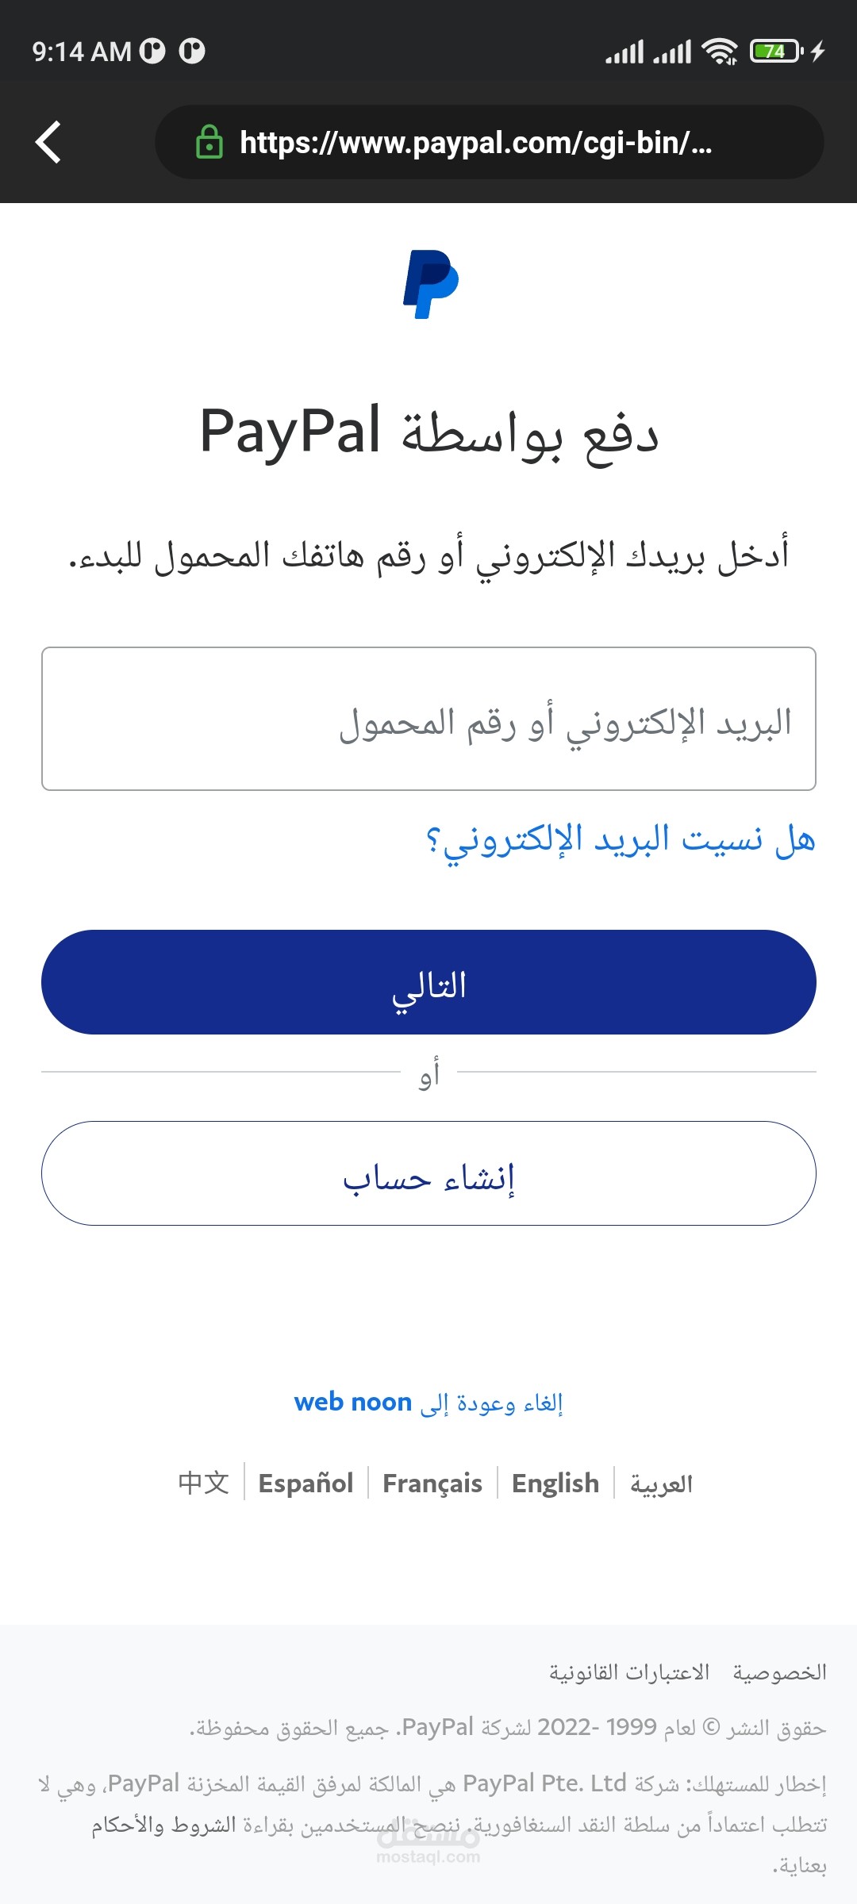Screen dimensions: 857x1904
Task: Tap the charging bolt icon
Action: [818, 52]
